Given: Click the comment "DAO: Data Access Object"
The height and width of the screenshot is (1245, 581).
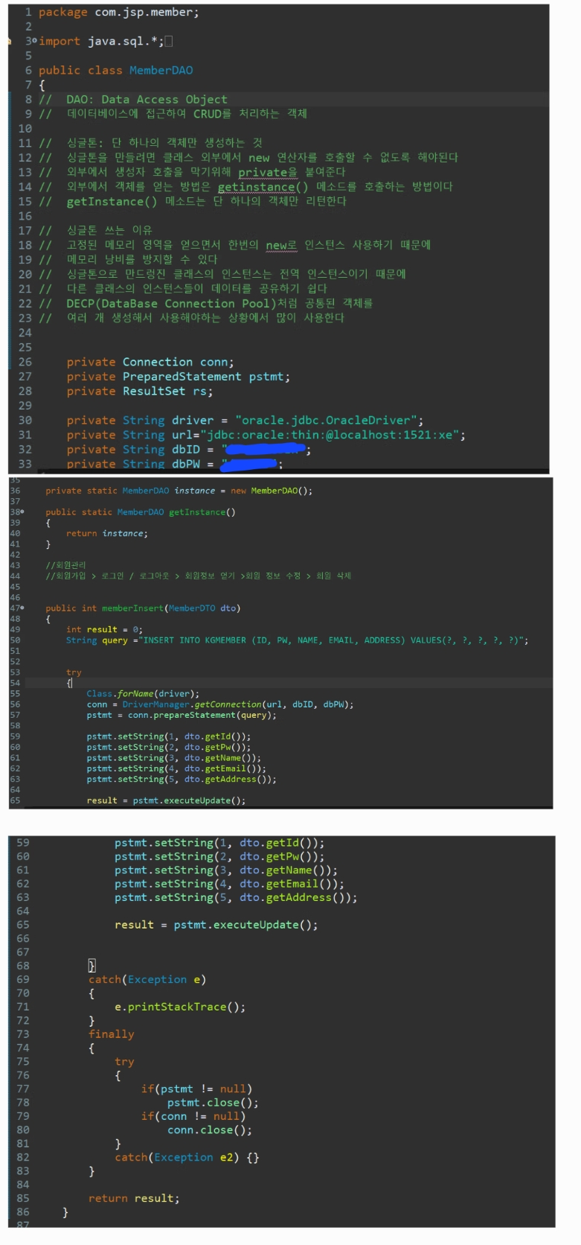Looking at the screenshot, I should (147, 99).
